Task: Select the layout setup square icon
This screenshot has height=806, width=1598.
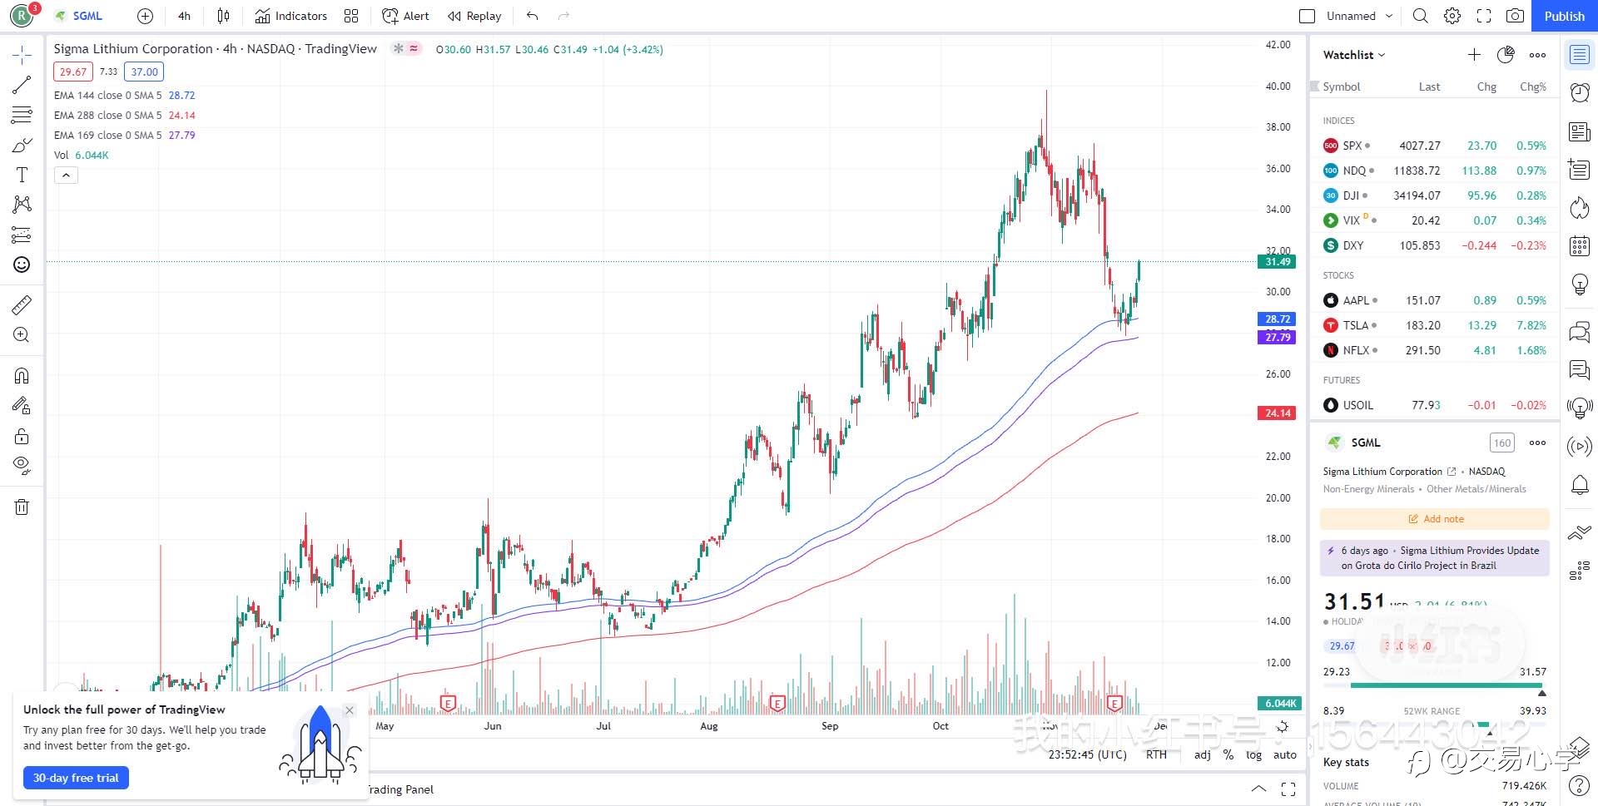Action: (x=1308, y=16)
